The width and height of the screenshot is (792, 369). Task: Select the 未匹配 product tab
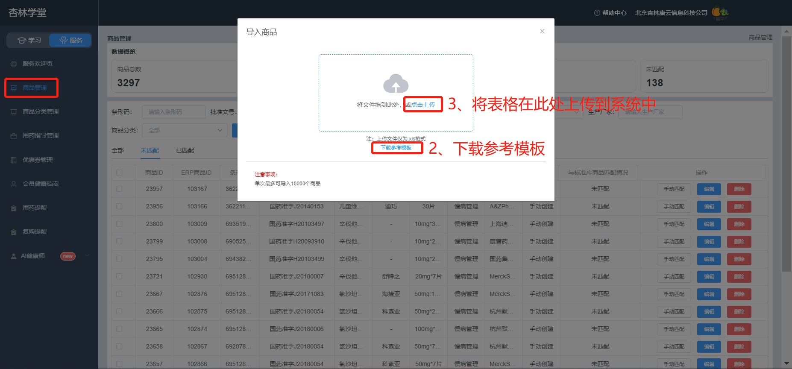[150, 150]
